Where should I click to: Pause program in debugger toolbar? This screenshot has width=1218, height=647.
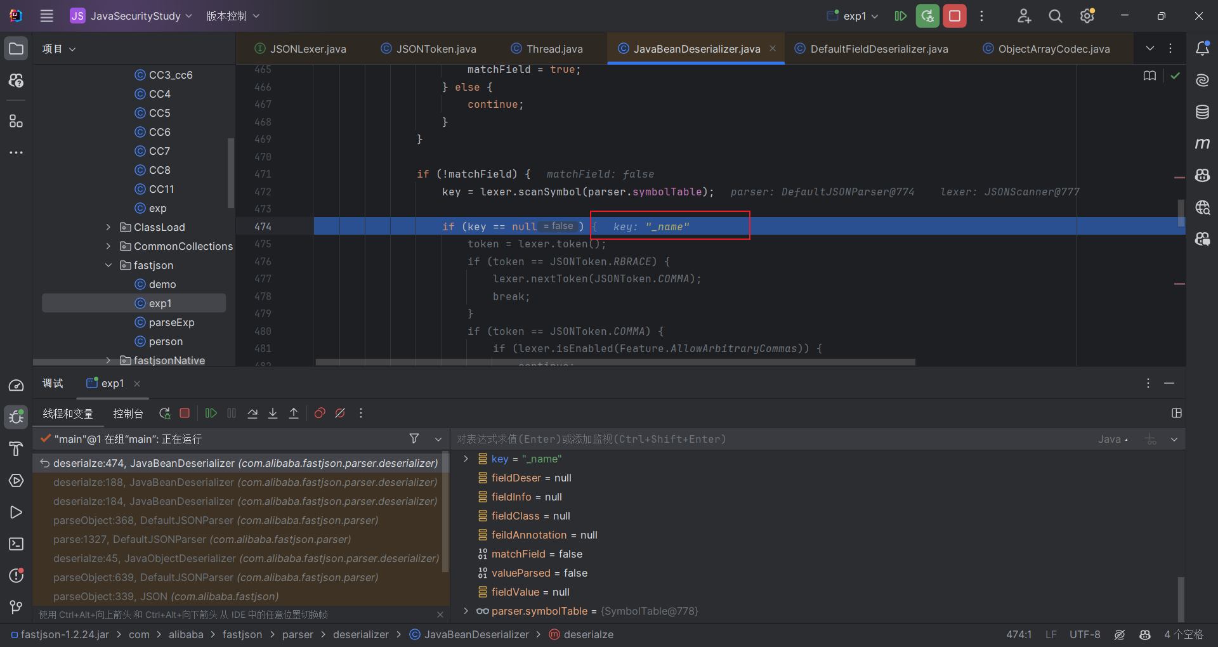click(232, 414)
